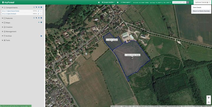The height and width of the screenshot is (107, 212).
Task: Click reorder arrows for Sylva Orchard
Action: [38, 14]
